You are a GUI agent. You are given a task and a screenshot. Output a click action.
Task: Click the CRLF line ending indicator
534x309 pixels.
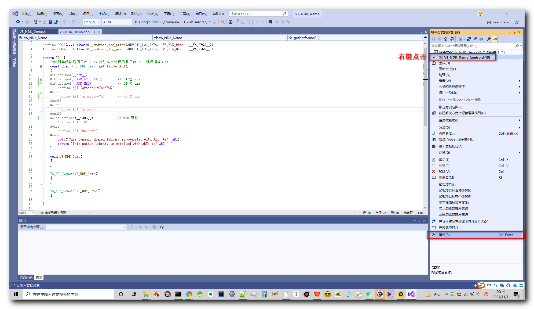pos(421,213)
